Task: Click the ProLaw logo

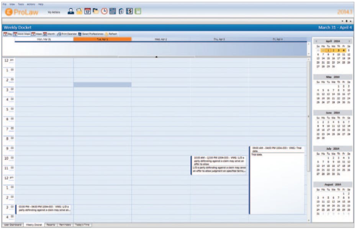Action: [x=21, y=12]
